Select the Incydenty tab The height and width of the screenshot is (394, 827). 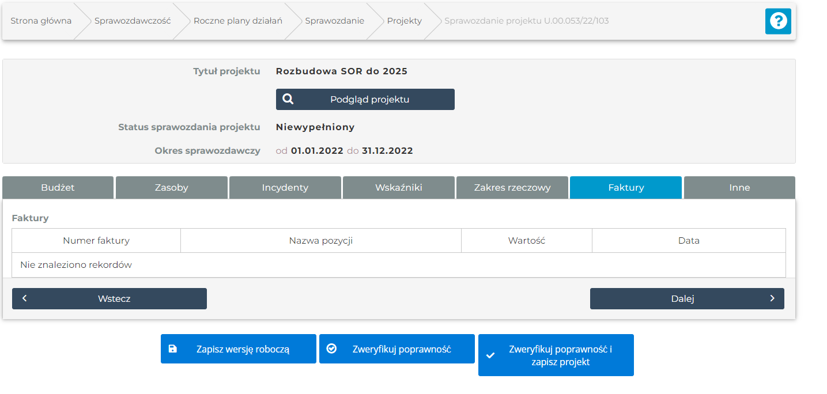tap(285, 187)
